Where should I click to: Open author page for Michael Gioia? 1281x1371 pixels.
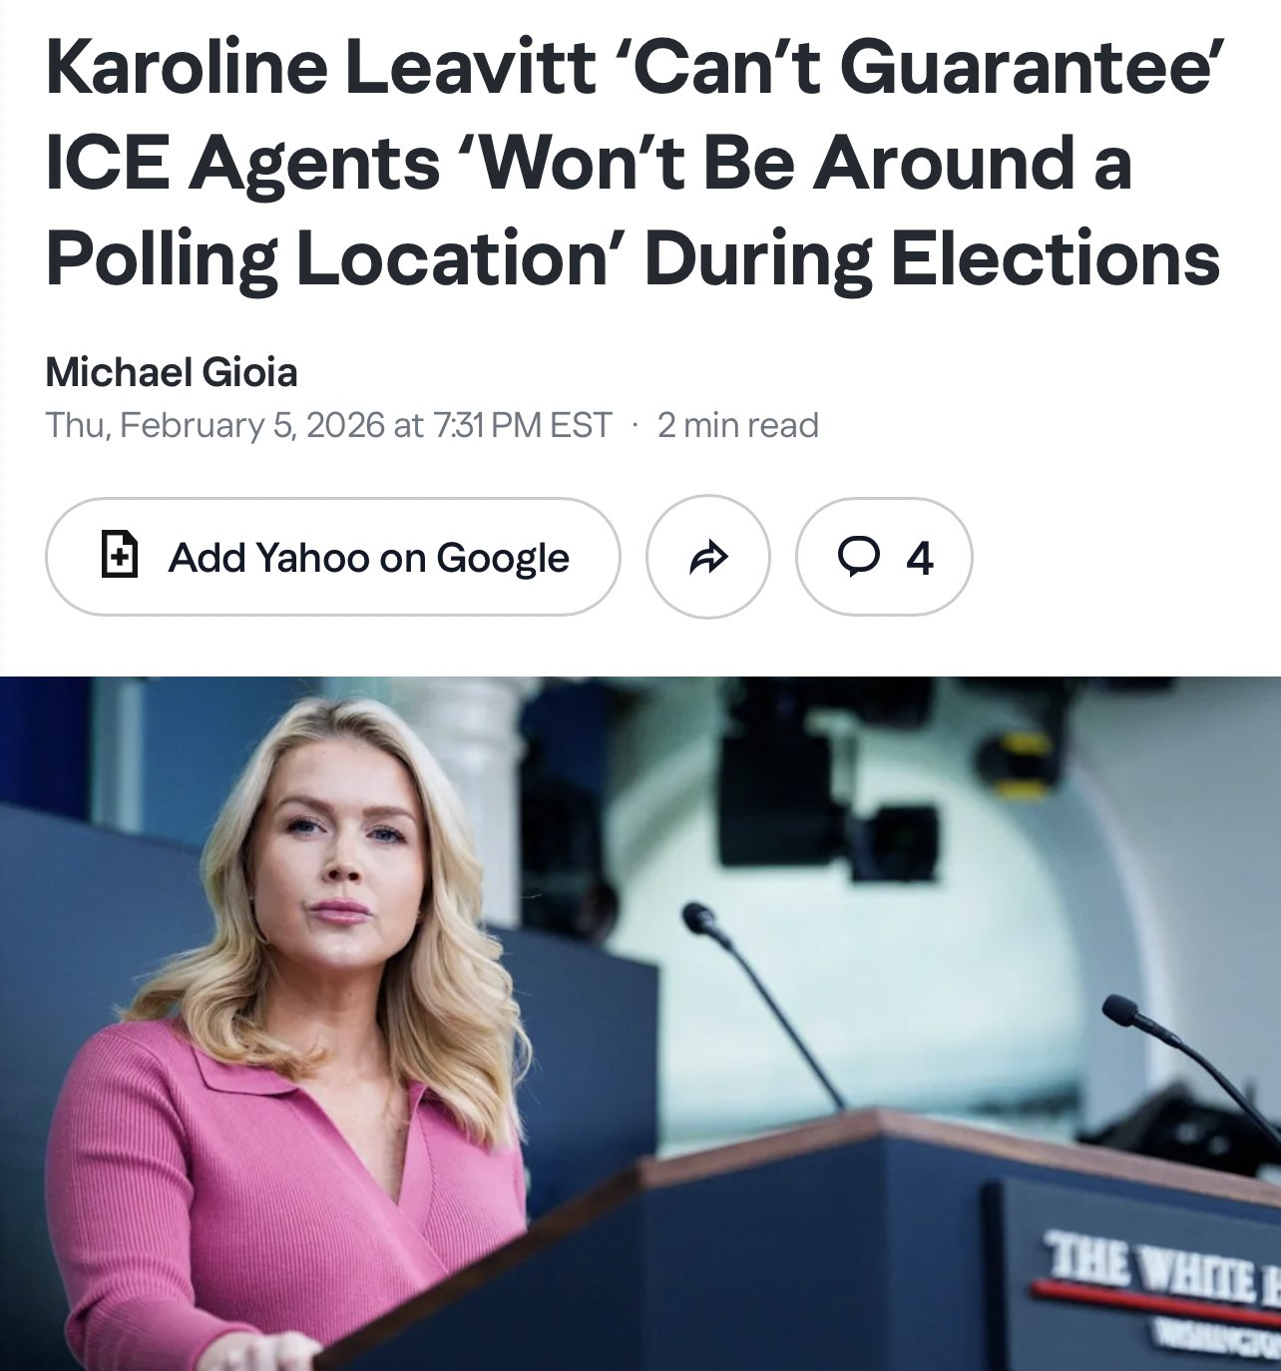pyautogui.click(x=172, y=372)
